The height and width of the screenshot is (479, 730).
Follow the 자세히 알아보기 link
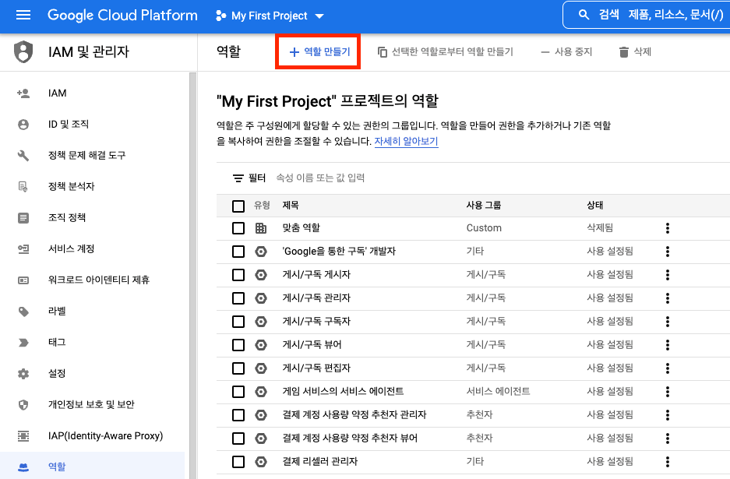coord(406,142)
